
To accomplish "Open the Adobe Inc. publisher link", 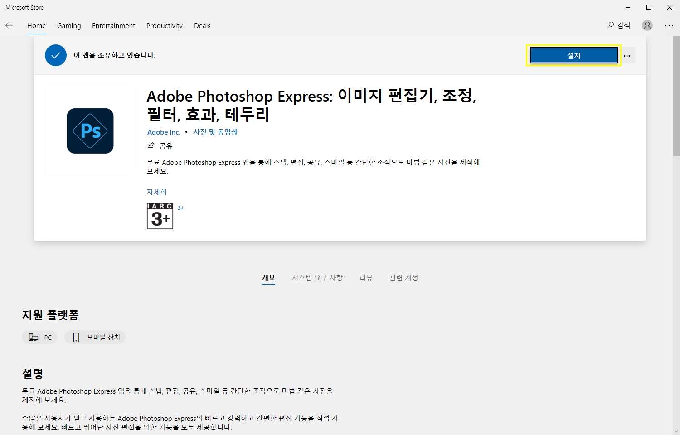I will pos(164,132).
